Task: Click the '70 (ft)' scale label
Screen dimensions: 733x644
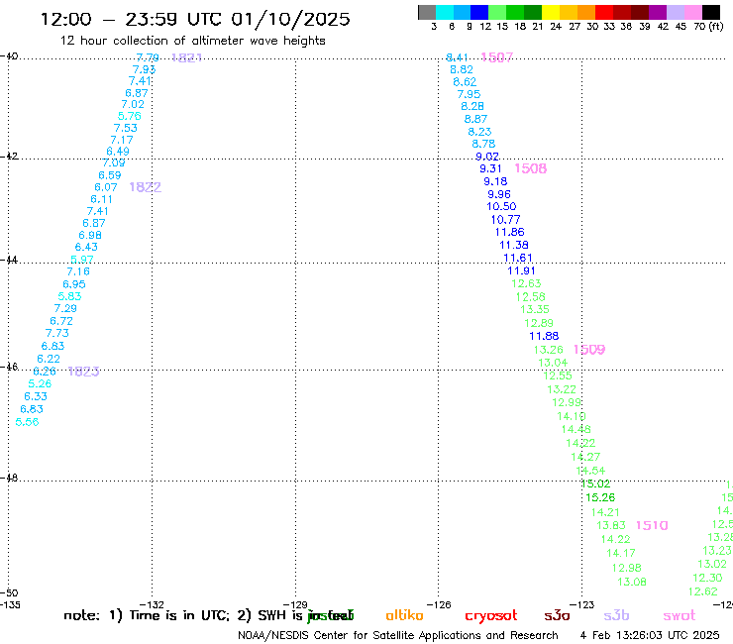Action: coord(708,26)
